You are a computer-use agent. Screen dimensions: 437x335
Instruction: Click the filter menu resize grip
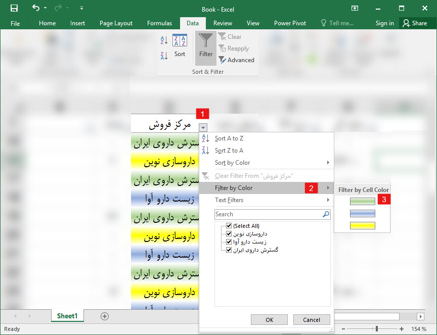point(331,330)
